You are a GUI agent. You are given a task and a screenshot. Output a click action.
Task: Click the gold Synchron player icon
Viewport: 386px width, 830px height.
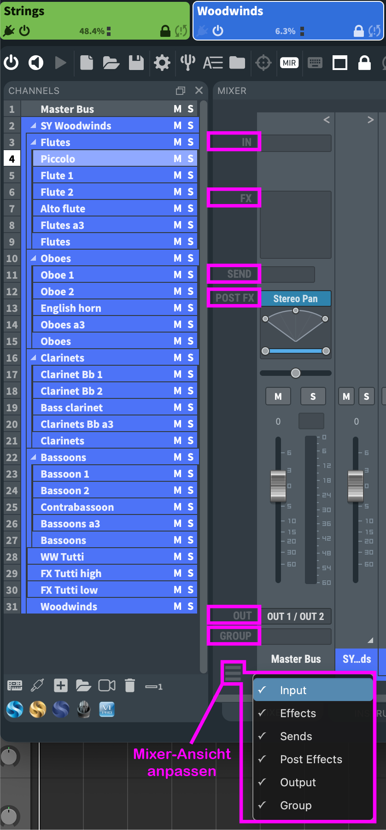[38, 709]
